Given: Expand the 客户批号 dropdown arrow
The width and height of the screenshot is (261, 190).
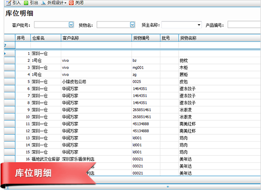Looking at the screenshot, I should coord(71,25).
